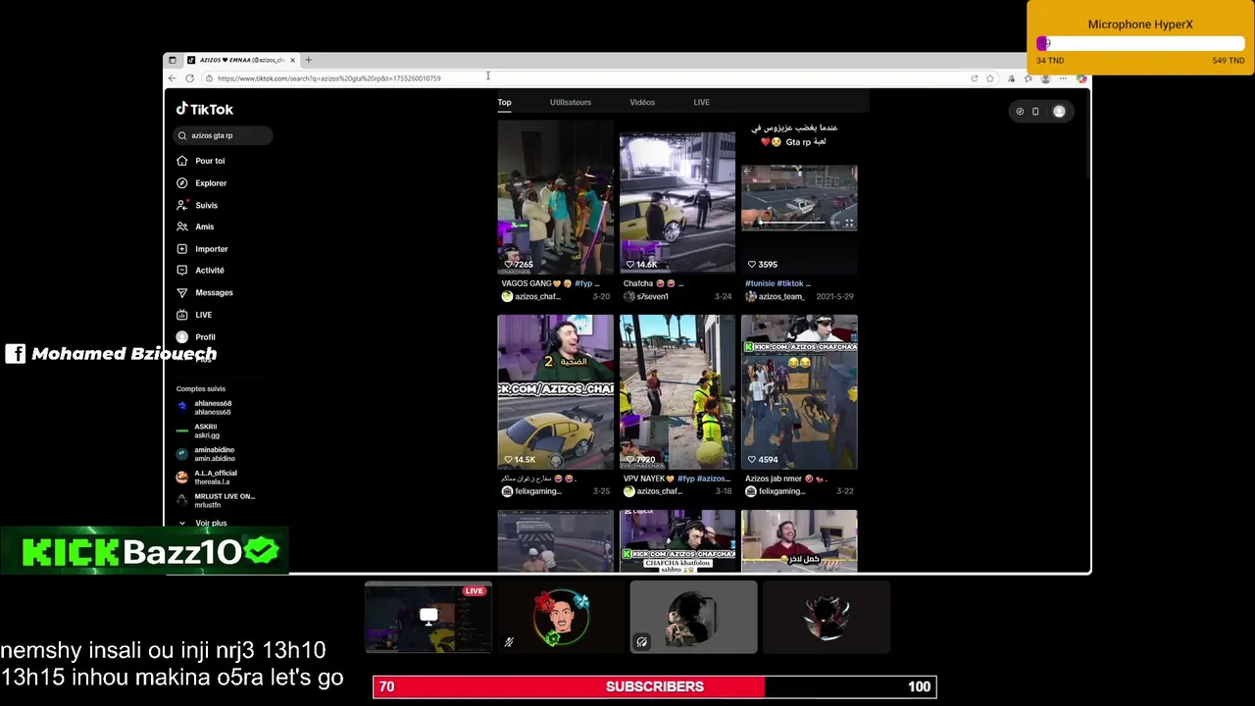
Task: Select the Top results tab
Action: pos(504,102)
